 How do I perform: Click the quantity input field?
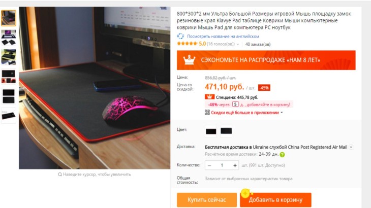point(222,165)
